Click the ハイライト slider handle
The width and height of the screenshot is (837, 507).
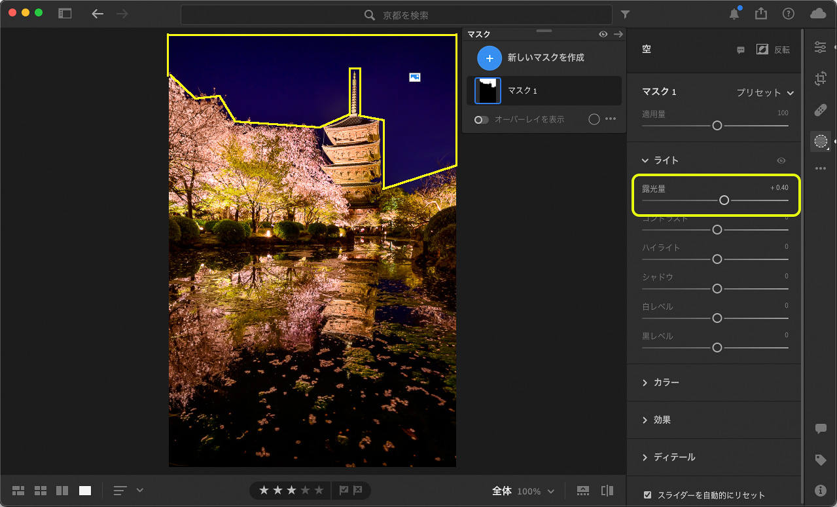(717, 259)
